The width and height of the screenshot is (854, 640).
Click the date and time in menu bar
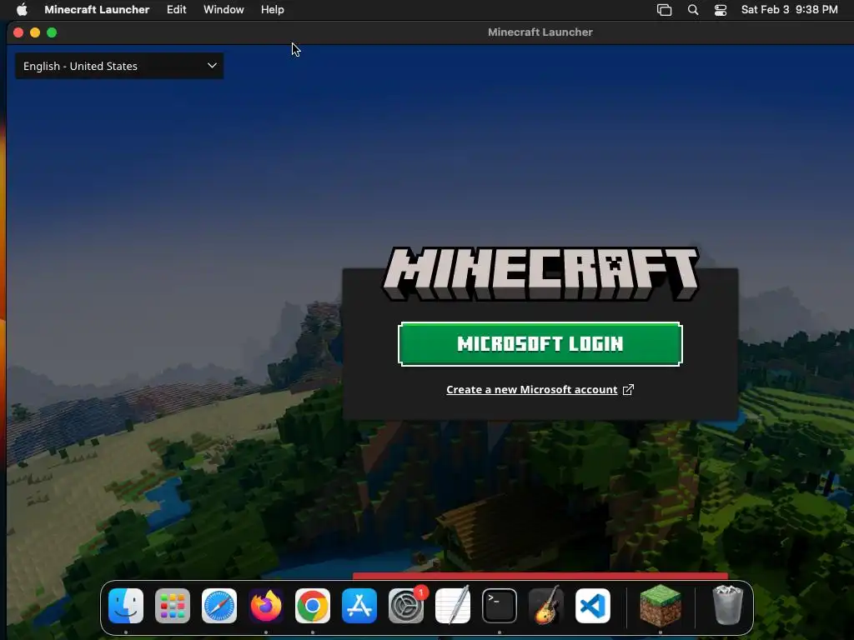789,9
